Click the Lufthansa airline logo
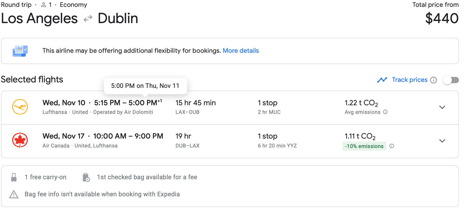The width and height of the screenshot is (470, 211). [20, 107]
